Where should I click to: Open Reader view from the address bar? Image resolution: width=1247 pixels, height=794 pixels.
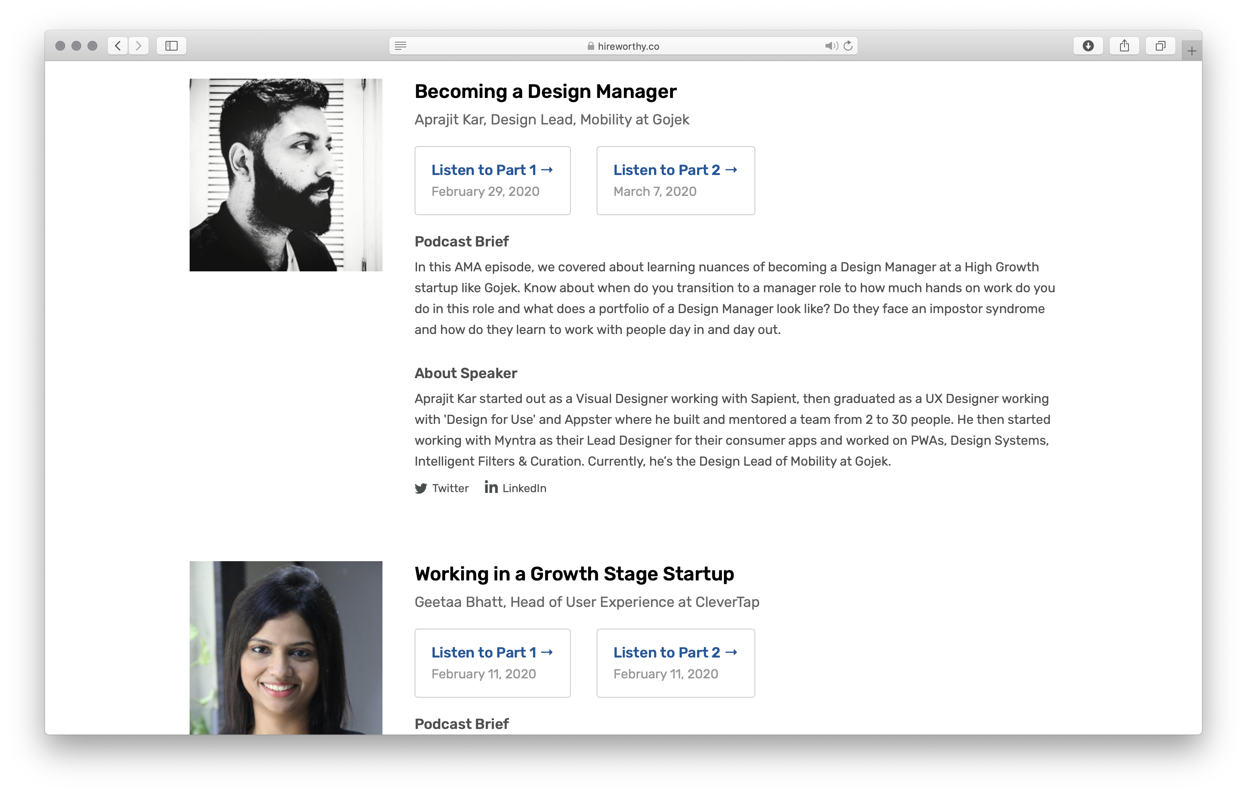(400, 46)
